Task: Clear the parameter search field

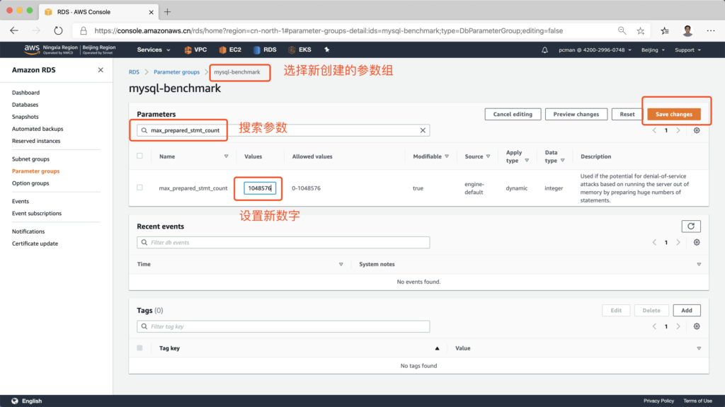Action: tap(423, 131)
